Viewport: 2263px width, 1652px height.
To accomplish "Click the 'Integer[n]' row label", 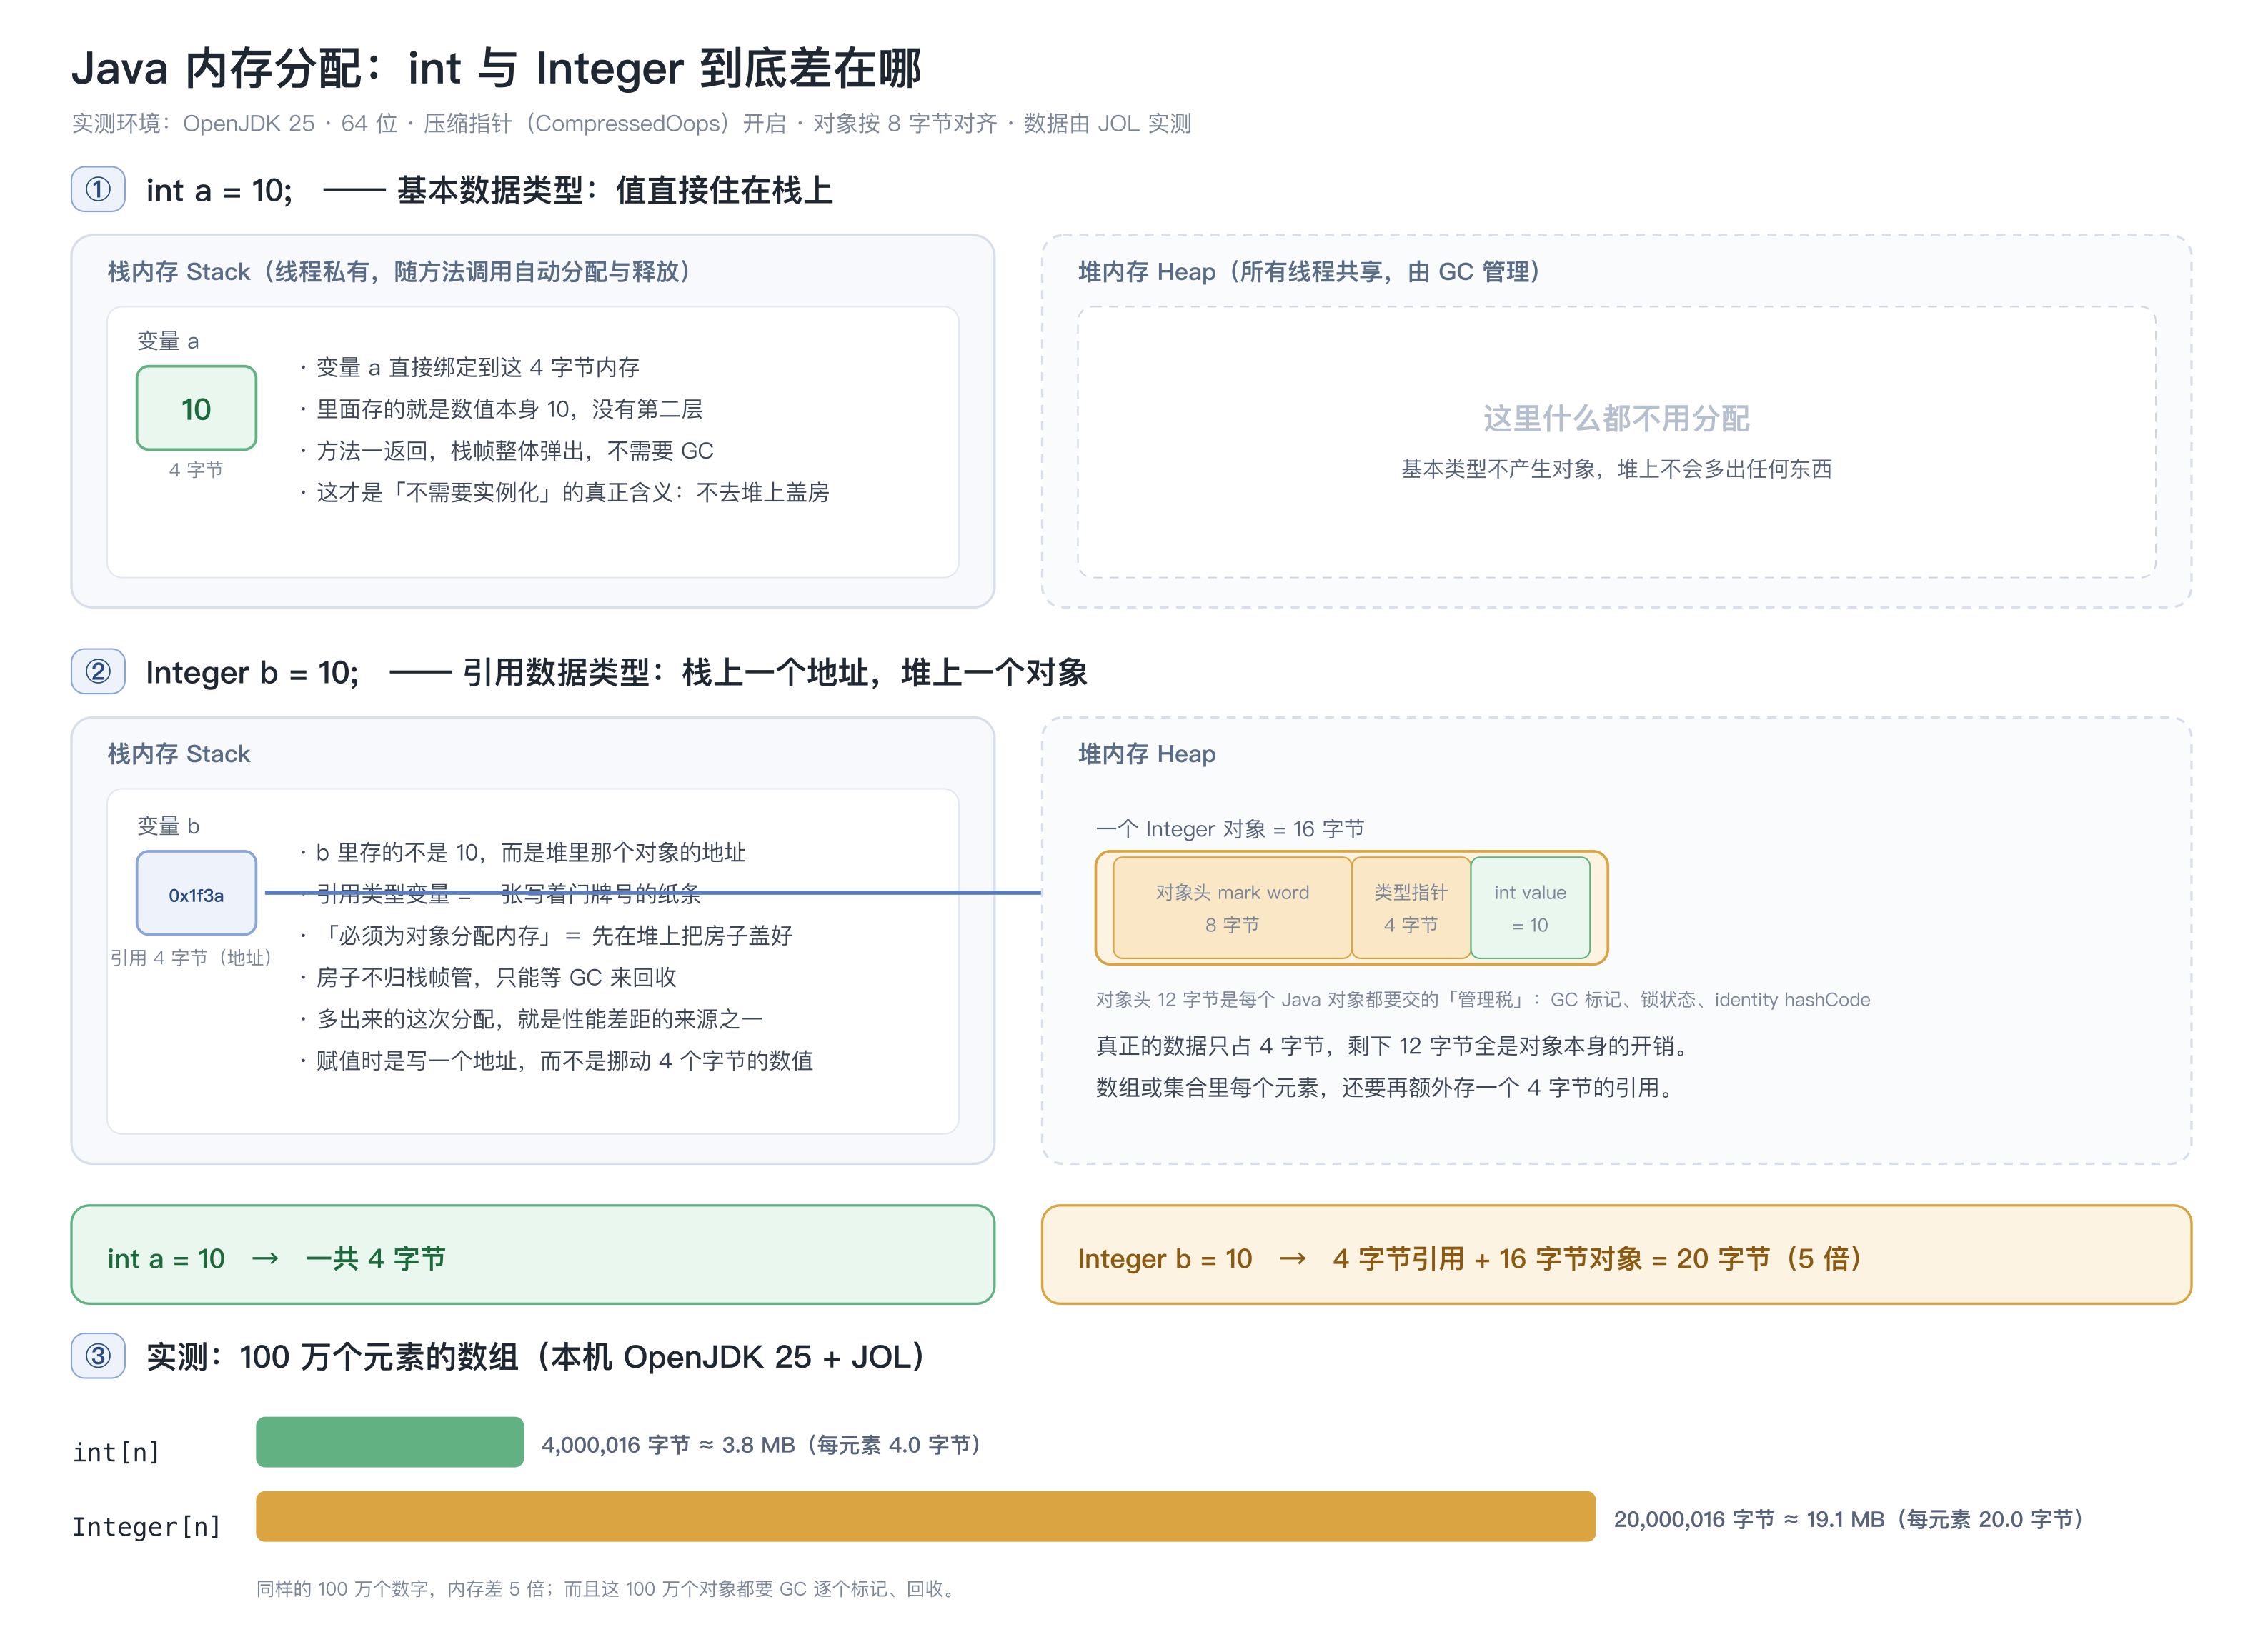I will pyautogui.click(x=146, y=1526).
